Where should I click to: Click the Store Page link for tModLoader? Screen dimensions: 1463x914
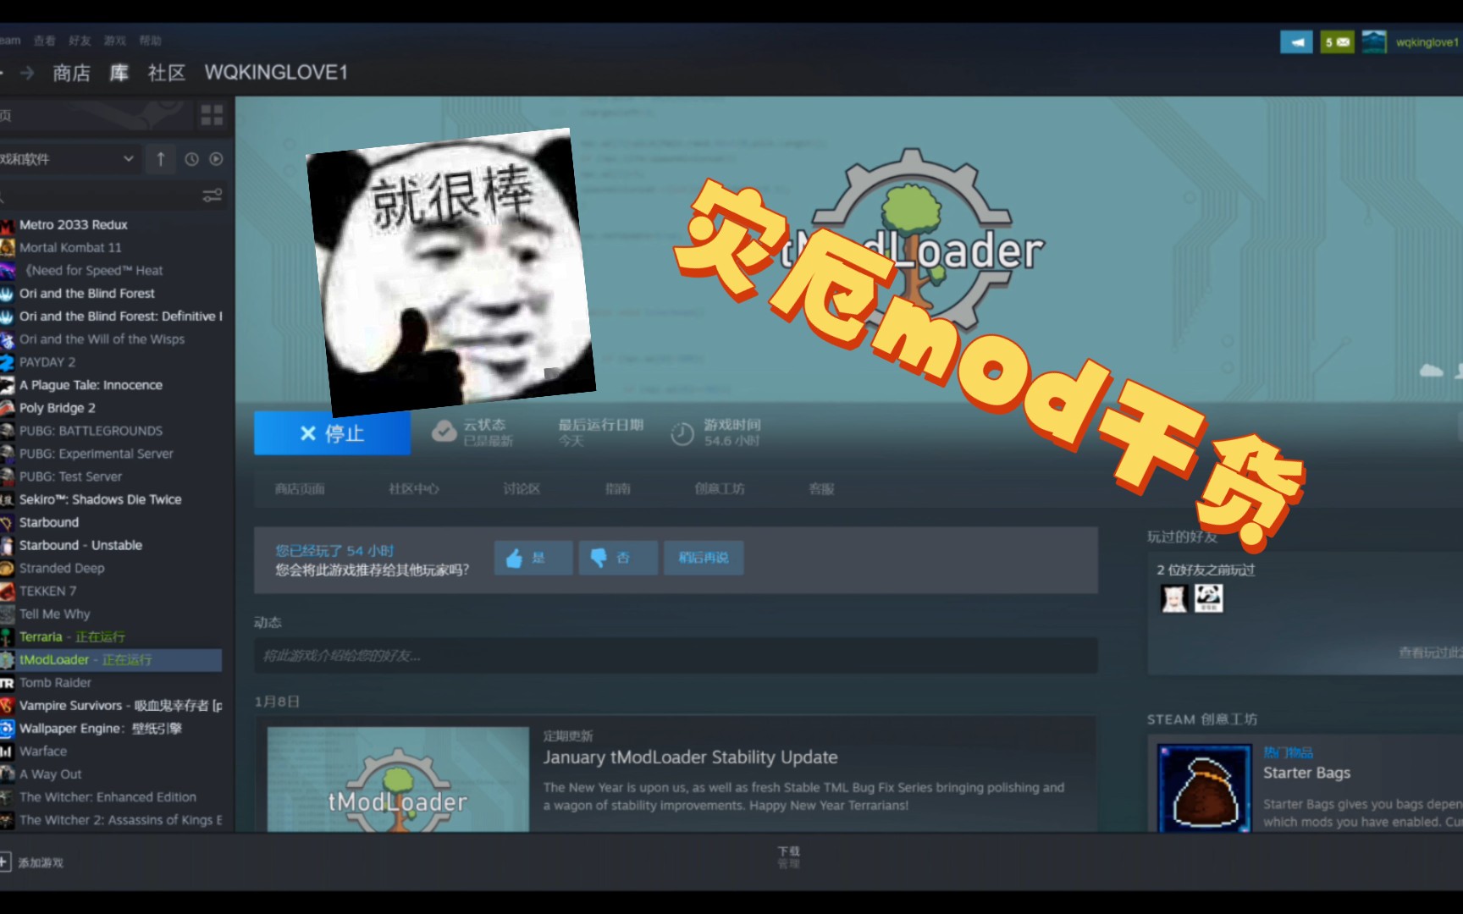pos(300,489)
